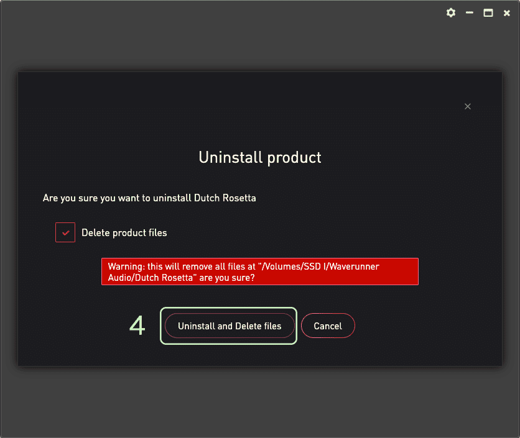This screenshot has width=520, height=438.
Task: Click the Dutch Rosetta confirmation question text
Action: (149, 198)
